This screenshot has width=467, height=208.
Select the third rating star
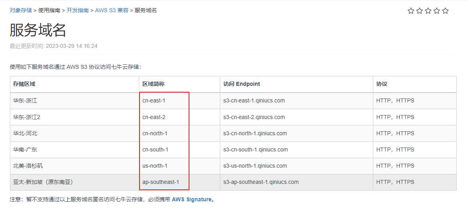(428, 11)
